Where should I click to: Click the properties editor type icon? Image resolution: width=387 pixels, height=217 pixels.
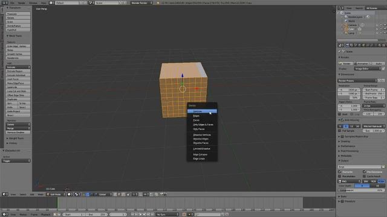coord(341,45)
